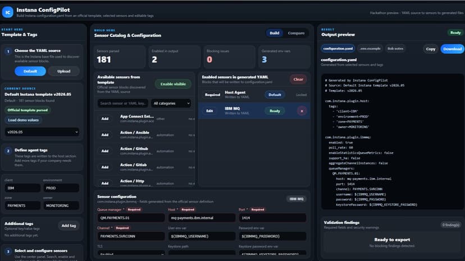
Task: Click the Queue manager field QM.PAYMENTS.01
Action: click(x=131, y=218)
